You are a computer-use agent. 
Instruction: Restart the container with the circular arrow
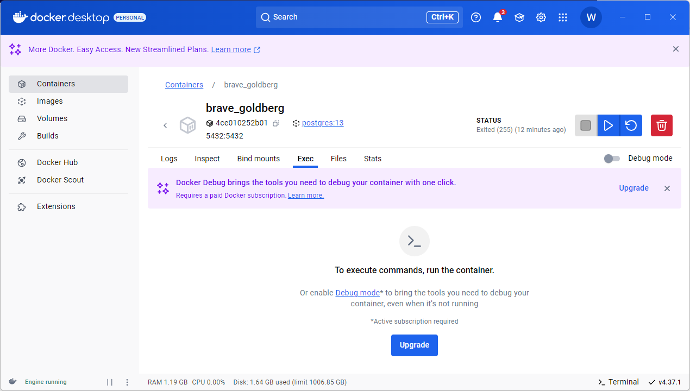coord(631,125)
